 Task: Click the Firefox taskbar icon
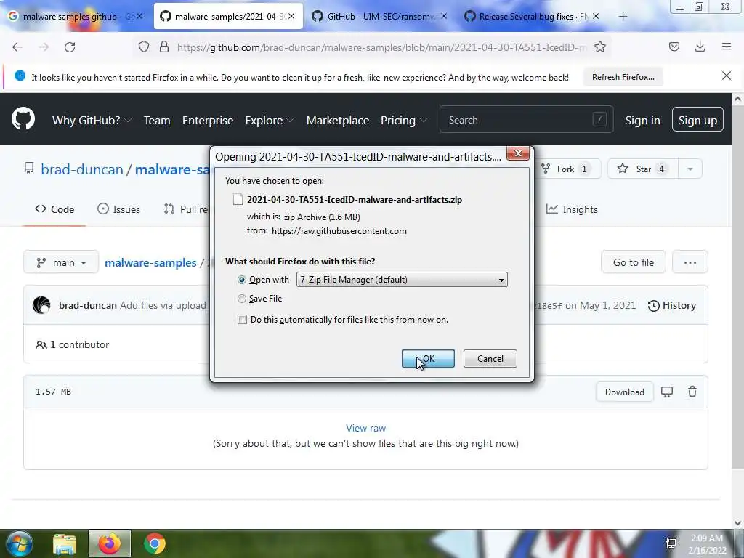[110, 543]
